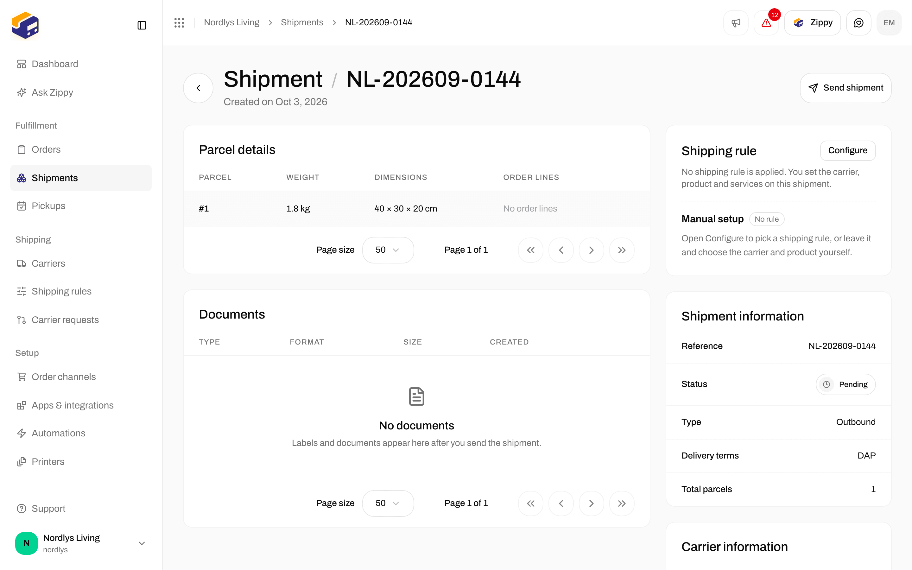Open Apps & integrations
The height and width of the screenshot is (570, 912).
pos(81,405)
